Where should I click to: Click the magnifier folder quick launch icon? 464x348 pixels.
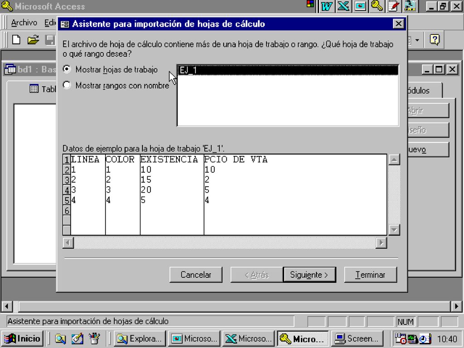(x=60, y=338)
